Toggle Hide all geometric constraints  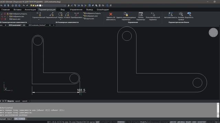[15, 19]
